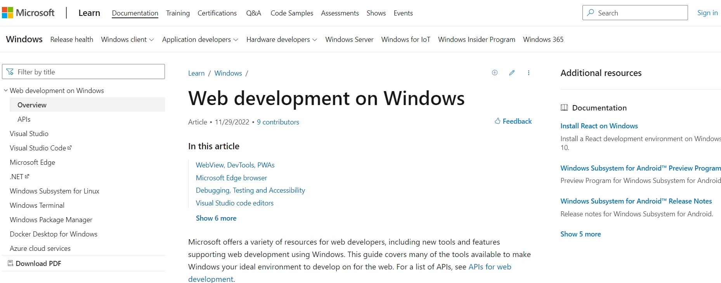Screen dimensions: 721x283
Task: Expand the Windows client dropdown
Action: (x=127, y=40)
